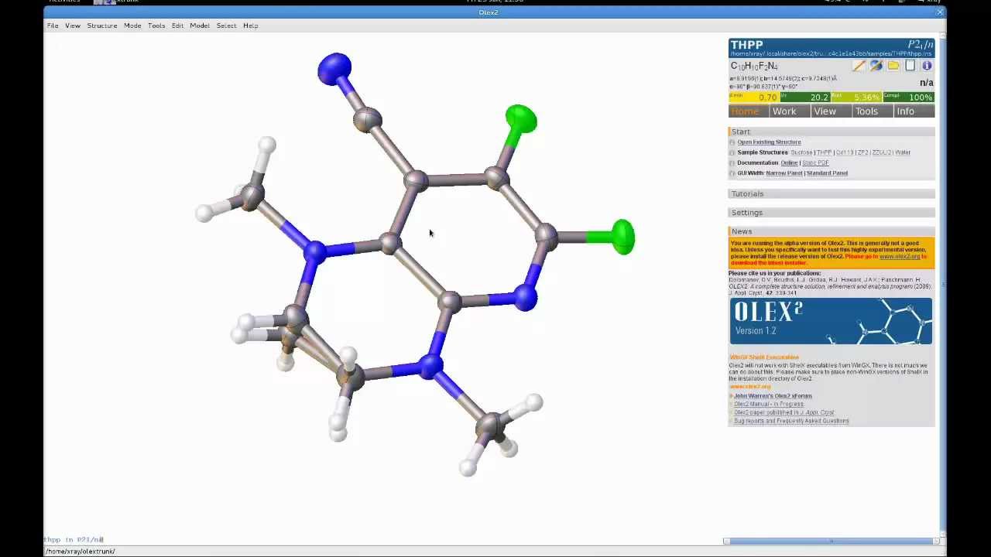Click the horizontal scrollbar under the panel
The width and height of the screenshot is (991, 557).
pyautogui.click(x=832, y=541)
